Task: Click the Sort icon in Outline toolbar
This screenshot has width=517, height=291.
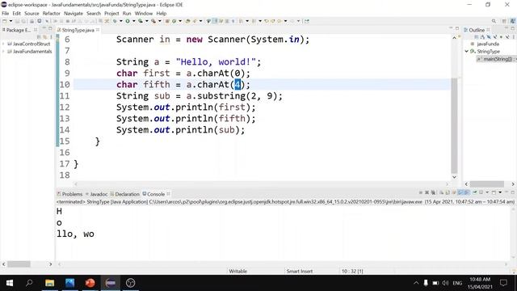Action: pos(483,37)
